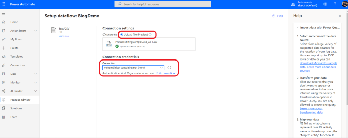Click the Edit connection link
Screen dimensions: 348x138
pos(165,73)
